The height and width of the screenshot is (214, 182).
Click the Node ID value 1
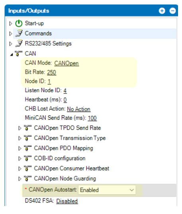49,82
